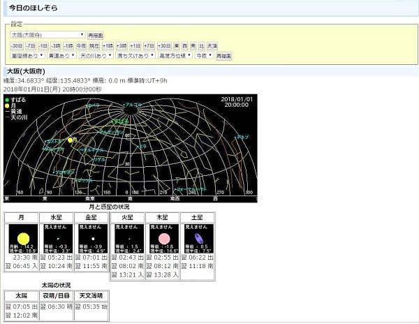The width and height of the screenshot is (419, 324).
Task: Expand the 天の川あり Milky Way dropdown
Action: (96, 55)
